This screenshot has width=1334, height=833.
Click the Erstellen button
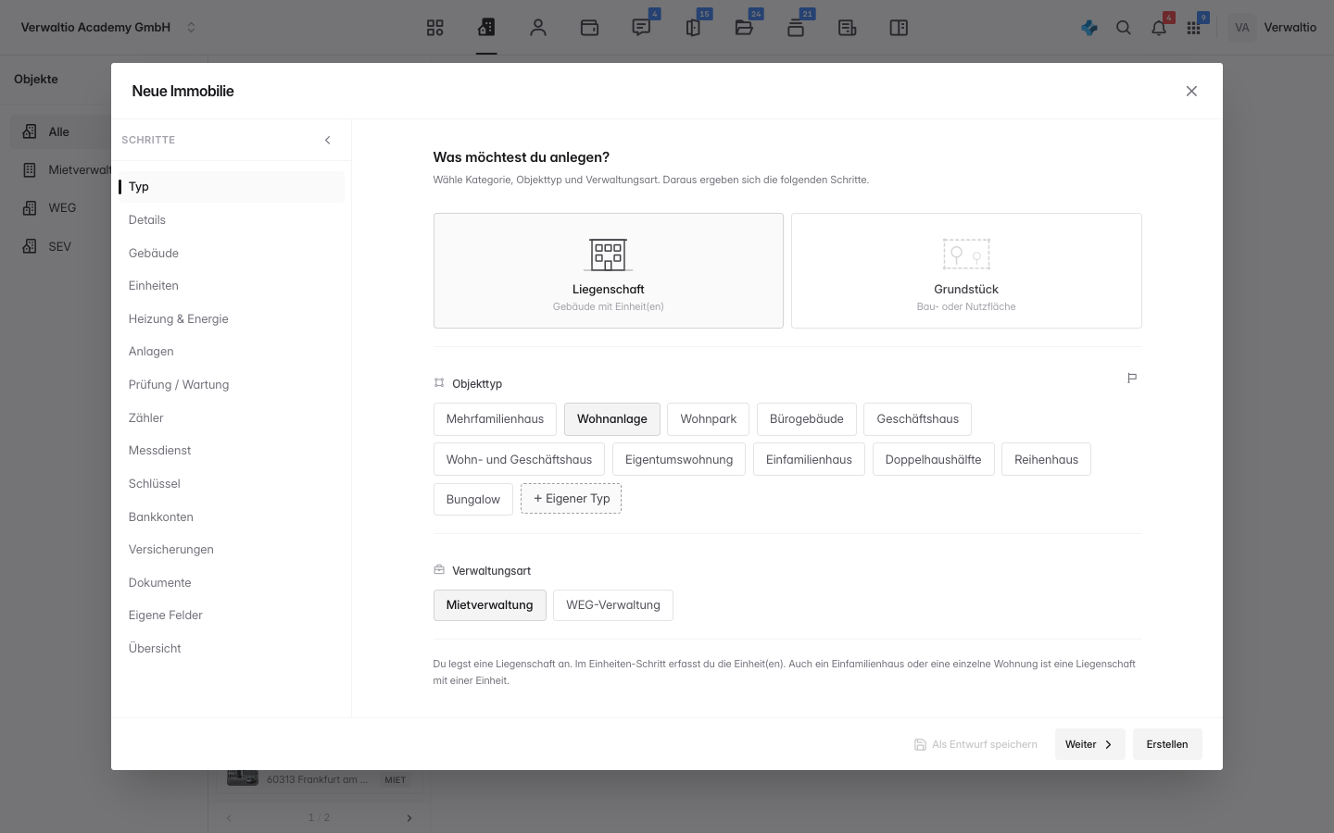tap(1167, 744)
